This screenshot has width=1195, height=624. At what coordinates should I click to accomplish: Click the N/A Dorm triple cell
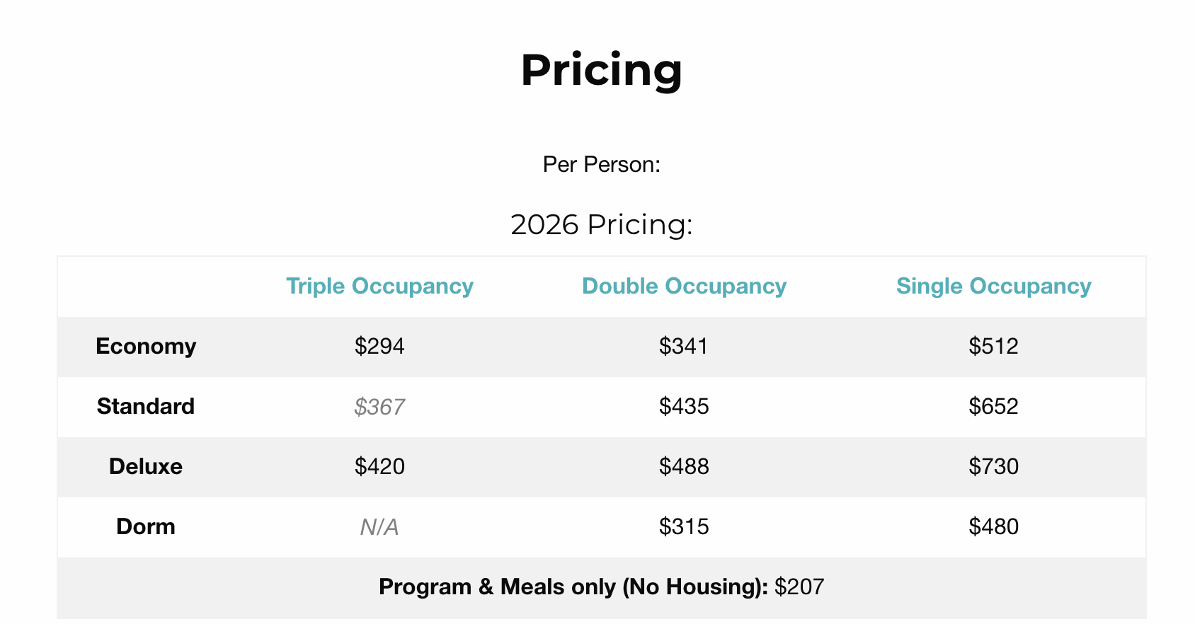pyautogui.click(x=379, y=527)
